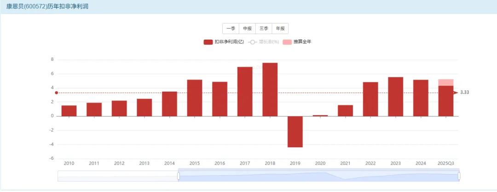Screen dimensions: 497x192
Task: Click the chart title 康恩贝(600572)历年扣非净利润
Action: [x=47, y=6]
